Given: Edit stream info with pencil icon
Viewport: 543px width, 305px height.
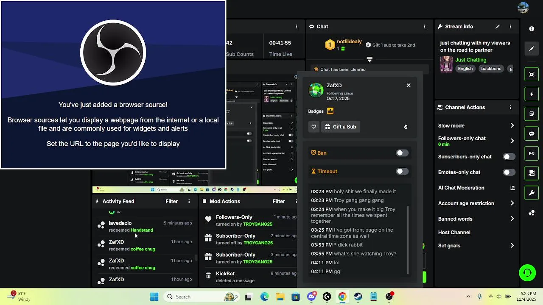Looking at the screenshot, I should click(498, 26).
